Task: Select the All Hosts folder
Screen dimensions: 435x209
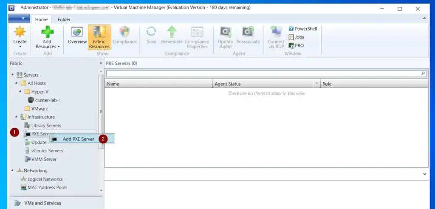Action: point(33,83)
